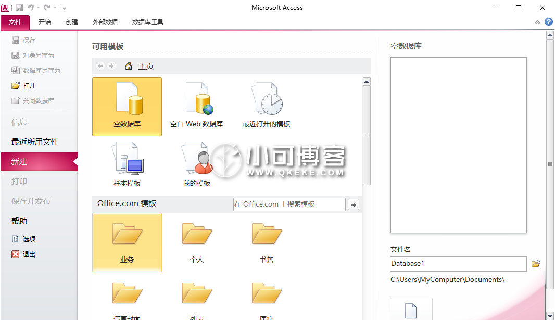This screenshot has width=555, height=321.
Task: Open the Undo history dropdown arrow
Action: click(38, 8)
